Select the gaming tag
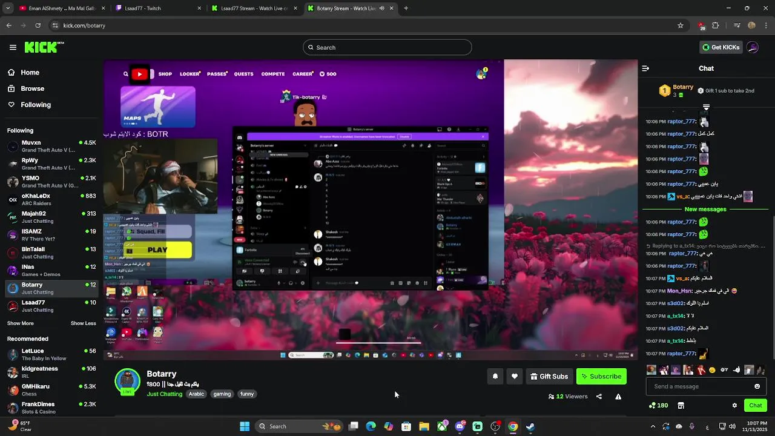The image size is (775, 436). [222, 394]
